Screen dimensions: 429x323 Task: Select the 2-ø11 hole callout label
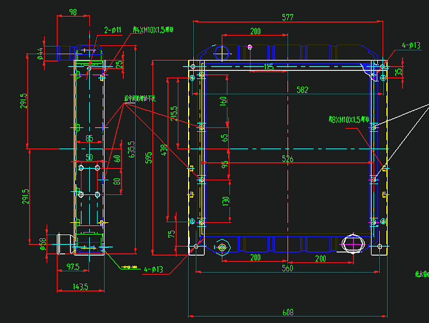[113, 30]
